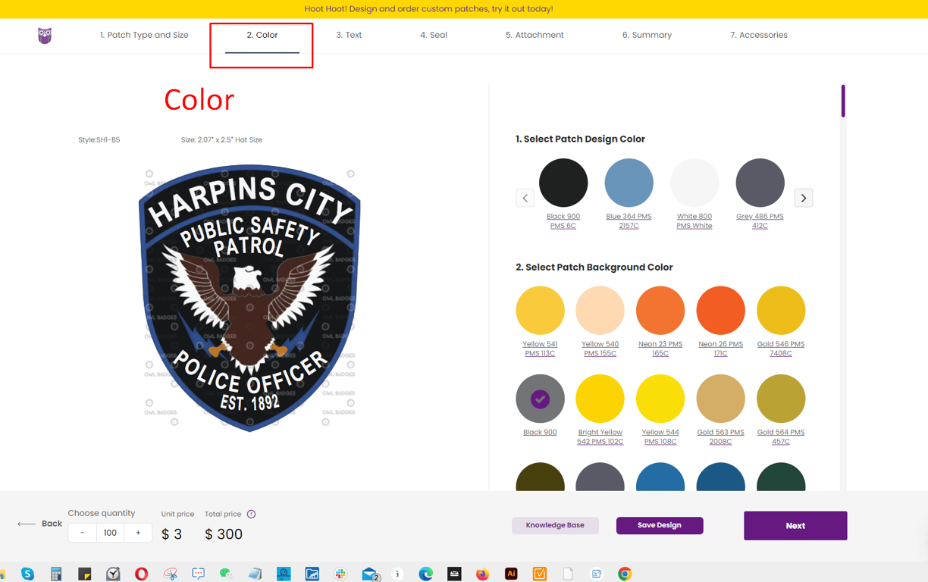Switch to the 5. Attachment step
Viewport: 928px width, 582px height.
point(535,35)
